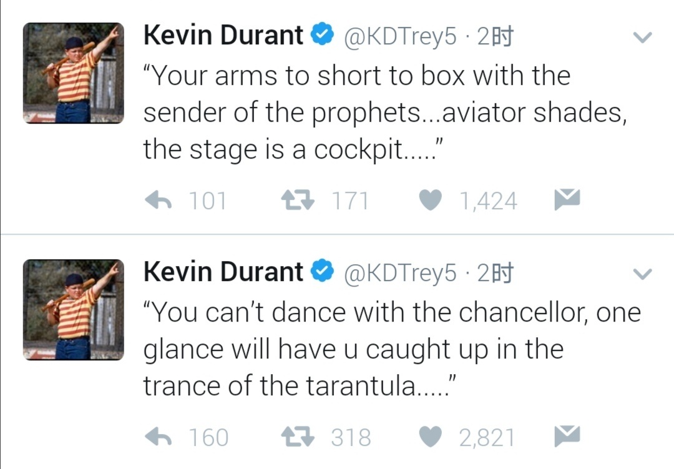Send tarantula tweet via direct message
The image size is (674, 469).
tap(567, 435)
